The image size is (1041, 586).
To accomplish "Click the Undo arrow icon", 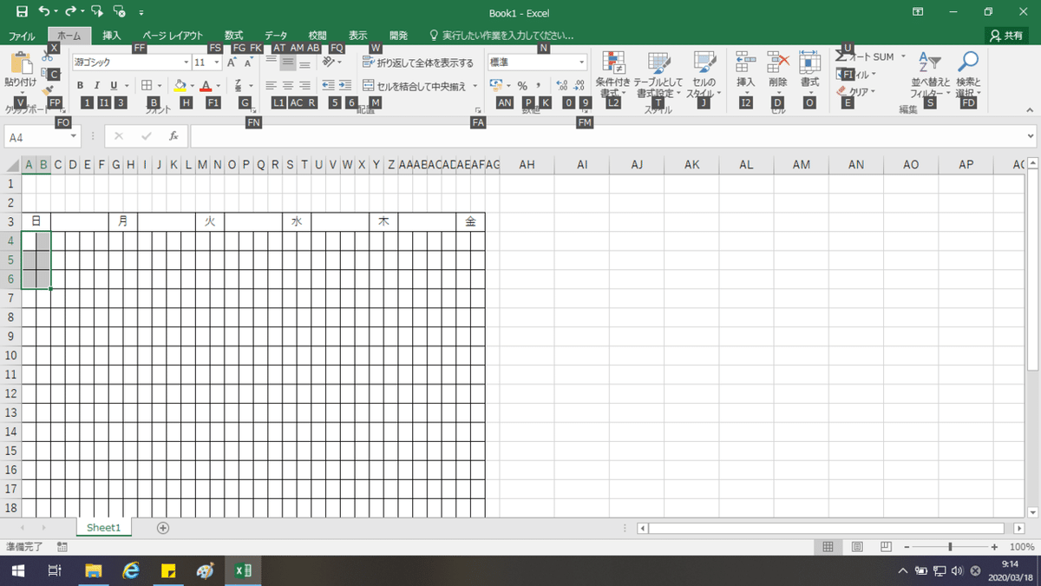I will click(x=43, y=12).
